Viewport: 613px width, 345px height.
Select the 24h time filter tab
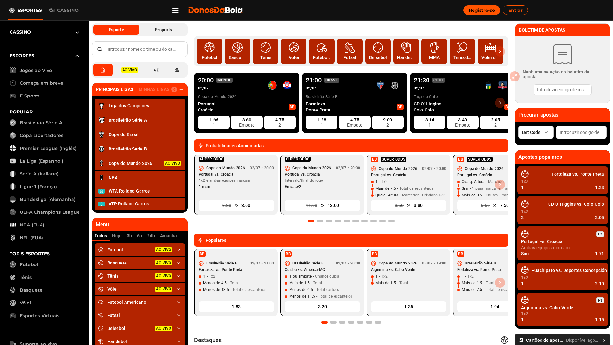(151, 236)
